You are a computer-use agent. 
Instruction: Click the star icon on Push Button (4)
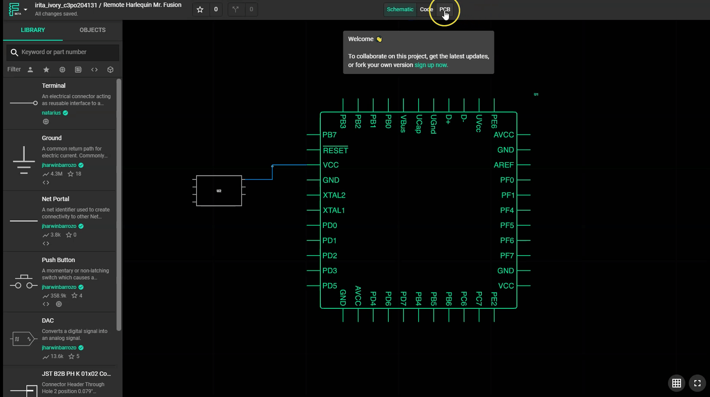coord(74,296)
